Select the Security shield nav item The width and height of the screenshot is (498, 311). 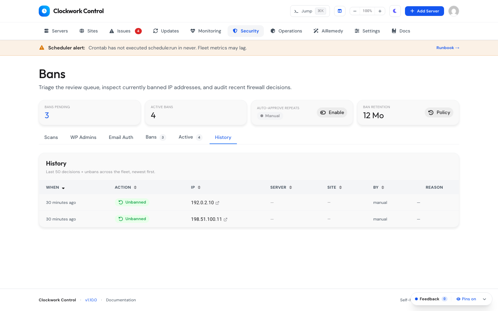(246, 31)
